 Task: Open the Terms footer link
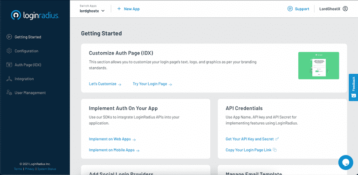pos(18,169)
